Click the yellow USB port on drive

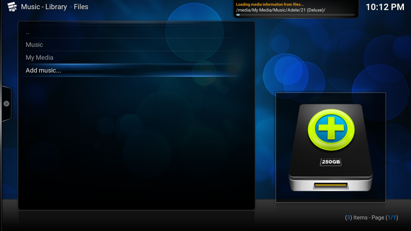[x=330, y=185]
